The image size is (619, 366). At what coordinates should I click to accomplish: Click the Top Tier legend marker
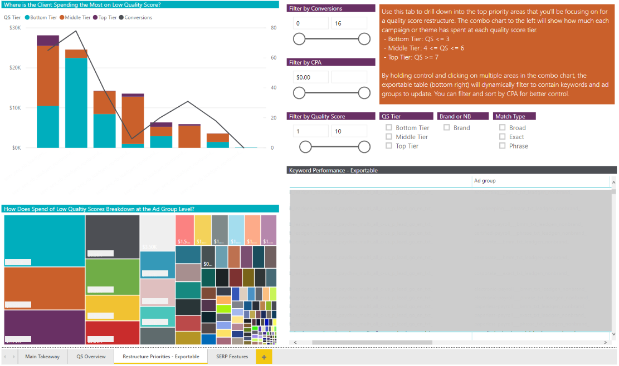pos(95,17)
